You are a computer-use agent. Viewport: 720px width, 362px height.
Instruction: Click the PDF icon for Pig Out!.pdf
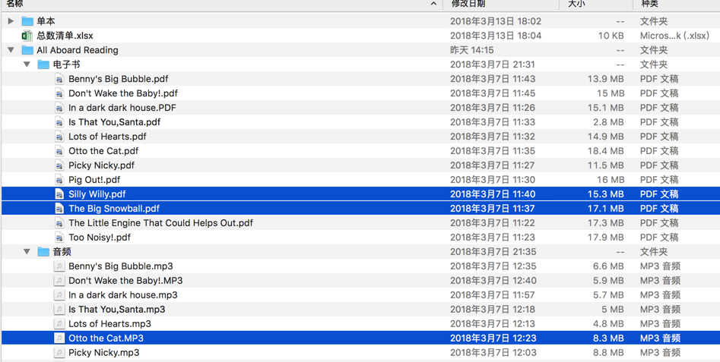tap(59, 180)
